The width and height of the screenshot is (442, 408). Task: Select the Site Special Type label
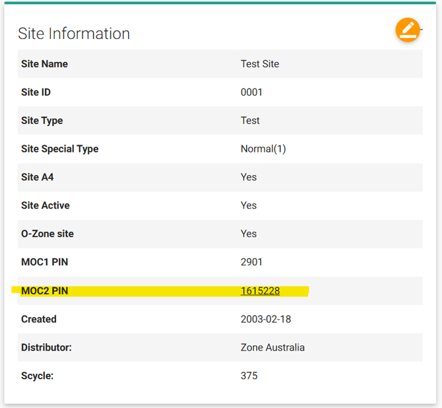pyautogui.click(x=59, y=149)
